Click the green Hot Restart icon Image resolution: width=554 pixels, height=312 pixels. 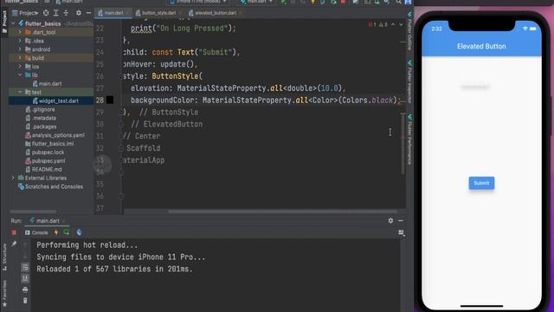coord(66,232)
